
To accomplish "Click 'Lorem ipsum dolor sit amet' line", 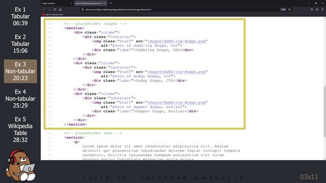I will click(x=155, y=146).
